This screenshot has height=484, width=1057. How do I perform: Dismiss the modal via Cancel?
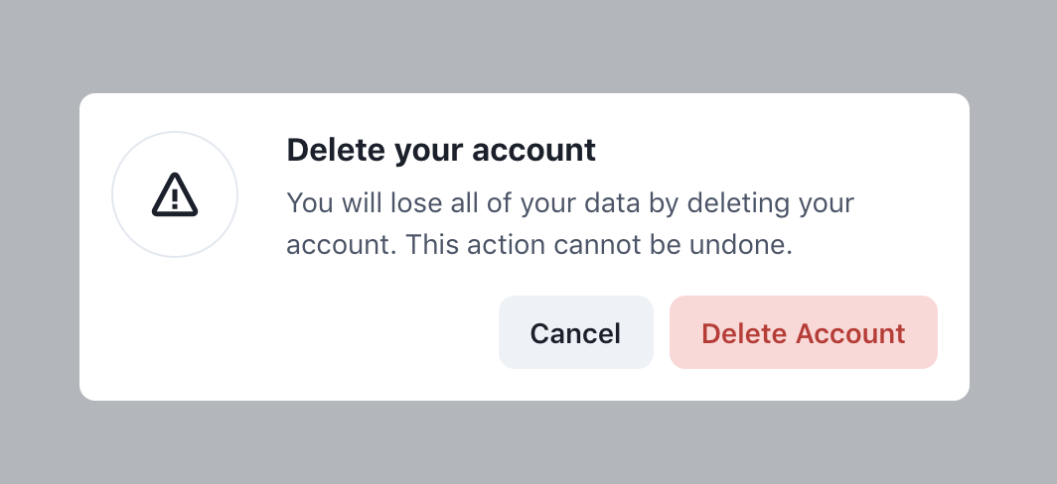[x=576, y=332]
